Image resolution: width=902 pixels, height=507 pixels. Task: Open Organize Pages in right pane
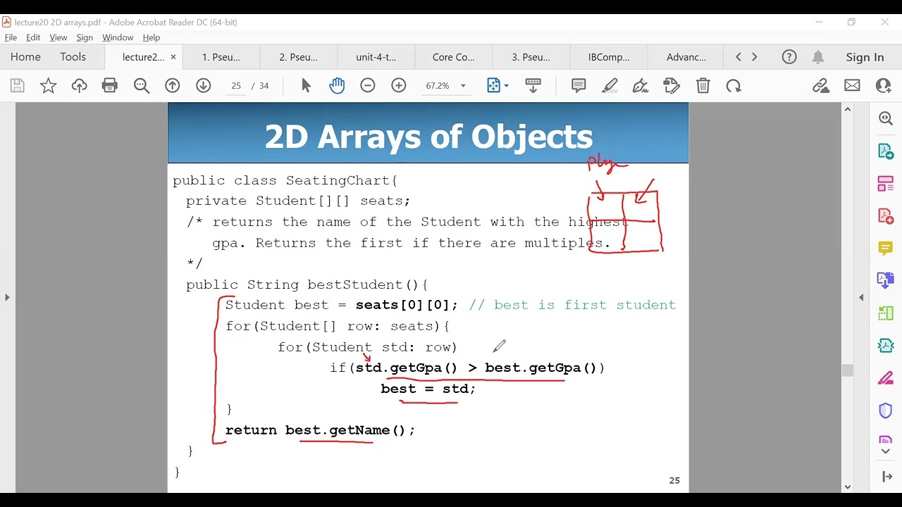coord(886,184)
